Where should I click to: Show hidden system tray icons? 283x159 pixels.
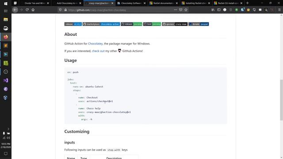click(x=8, y=129)
